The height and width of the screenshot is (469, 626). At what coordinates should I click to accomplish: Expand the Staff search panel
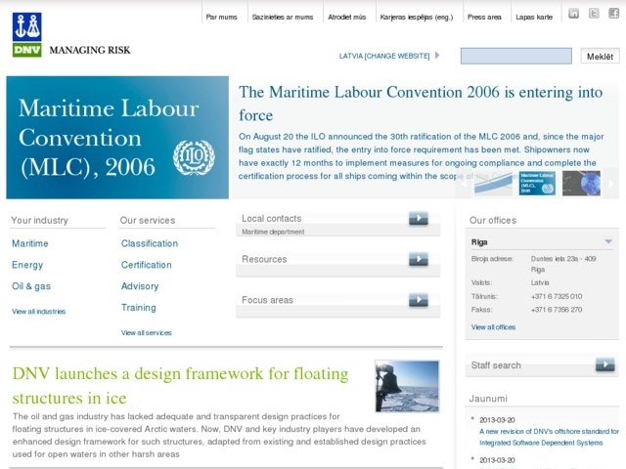point(542,366)
